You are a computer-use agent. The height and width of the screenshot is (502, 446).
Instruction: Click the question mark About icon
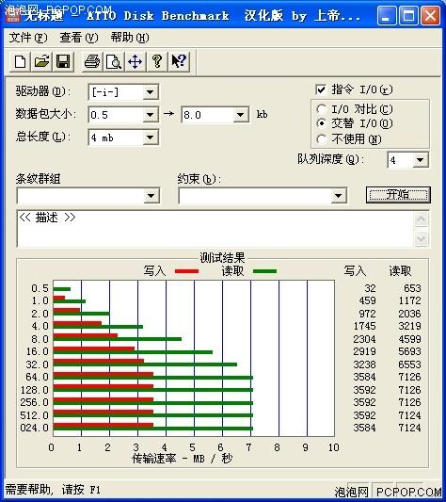pos(157,61)
